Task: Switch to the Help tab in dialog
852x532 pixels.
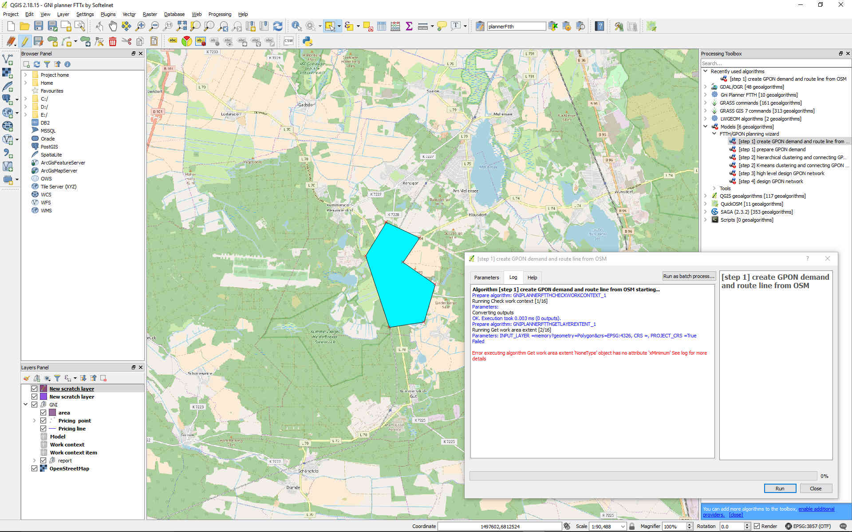Action: point(532,278)
